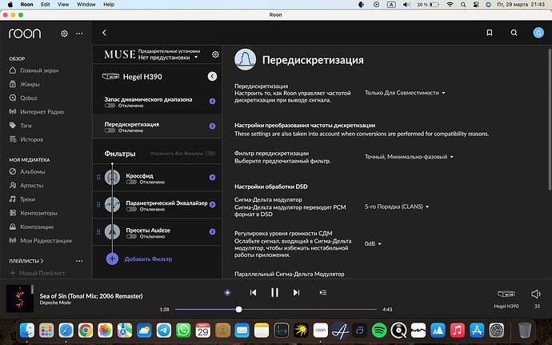Enable Параметрический Эквалайзер switch
This screenshot has width=552, height=345.
131,210
